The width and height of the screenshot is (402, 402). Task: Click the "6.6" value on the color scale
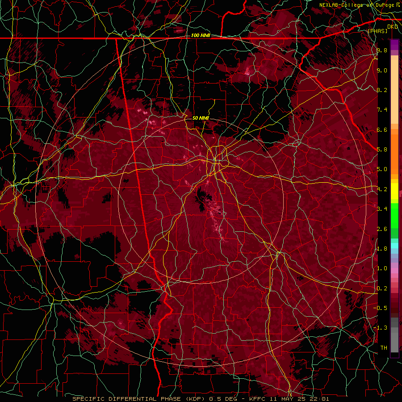pyautogui.click(x=382, y=130)
